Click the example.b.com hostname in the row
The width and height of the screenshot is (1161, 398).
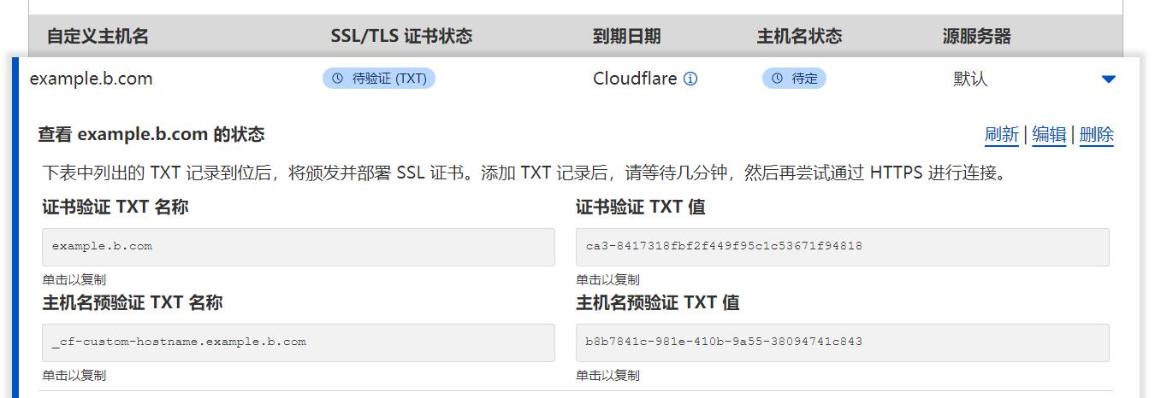click(x=91, y=79)
